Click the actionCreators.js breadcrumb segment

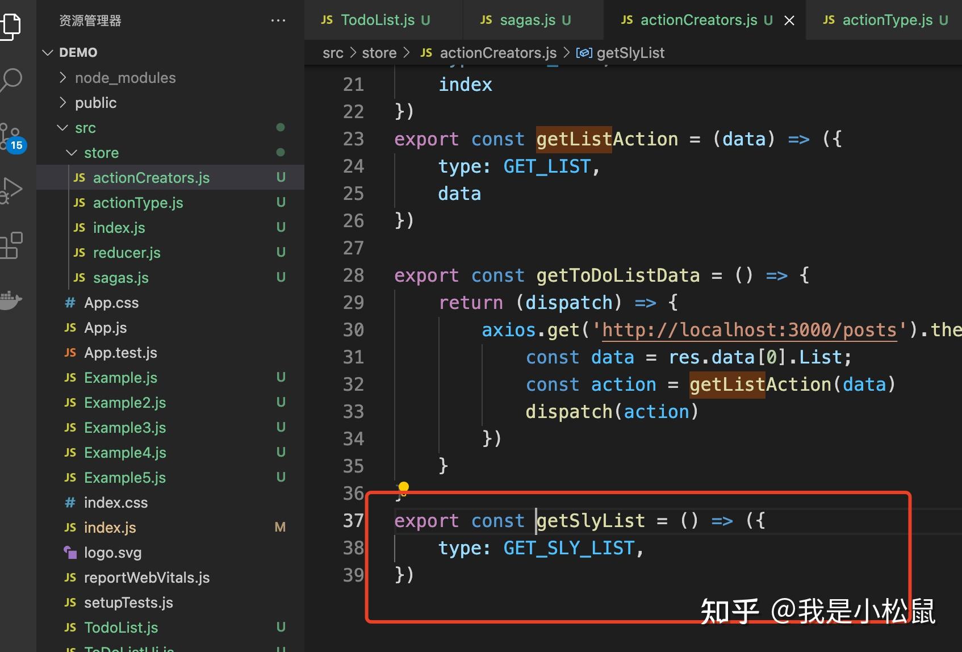tap(488, 53)
